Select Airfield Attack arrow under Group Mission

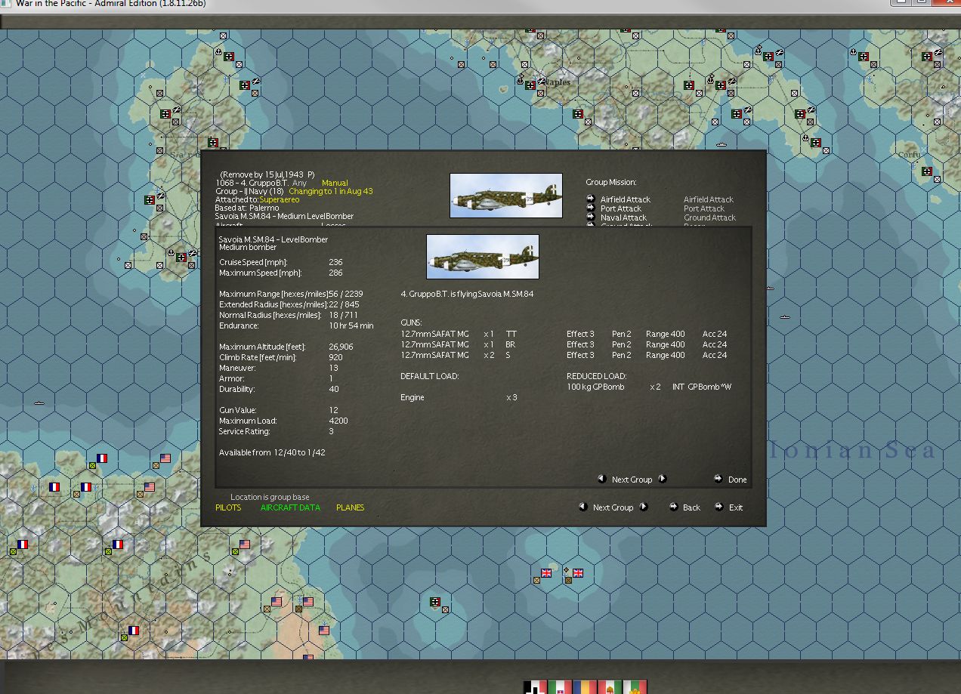click(591, 199)
